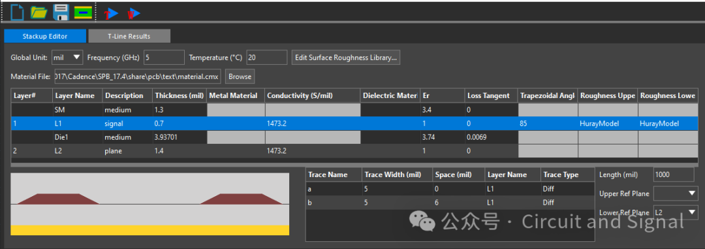Click the SM thickness value 1.3
705x249 pixels.
pyautogui.click(x=179, y=109)
